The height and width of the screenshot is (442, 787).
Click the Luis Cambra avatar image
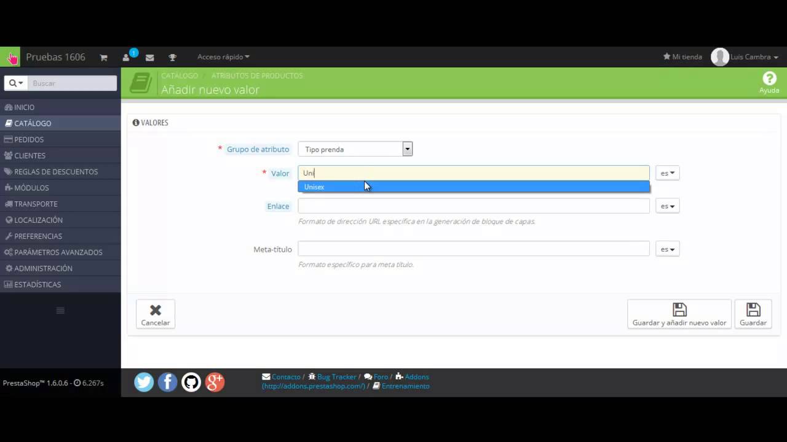719,57
